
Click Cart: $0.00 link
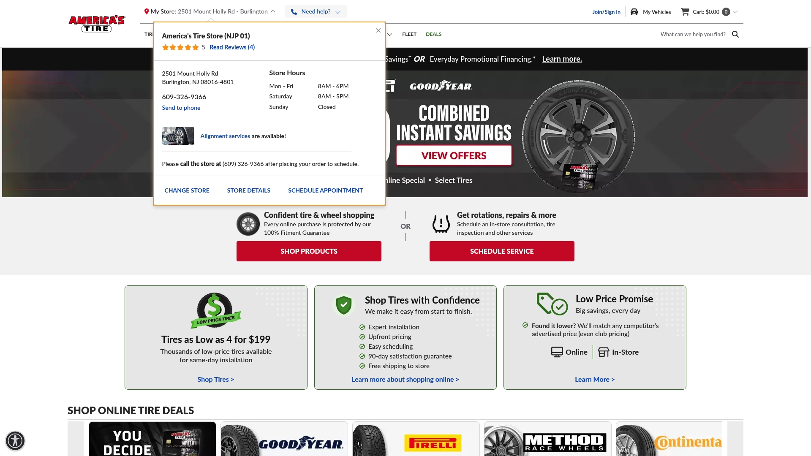pyautogui.click(x=706, y=12)
